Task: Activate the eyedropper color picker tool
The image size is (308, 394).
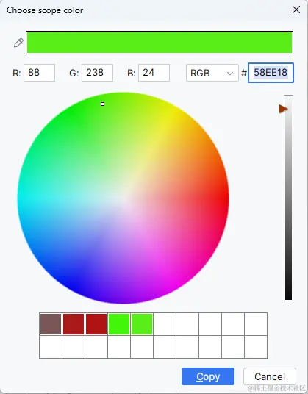Action: [18, 43]
